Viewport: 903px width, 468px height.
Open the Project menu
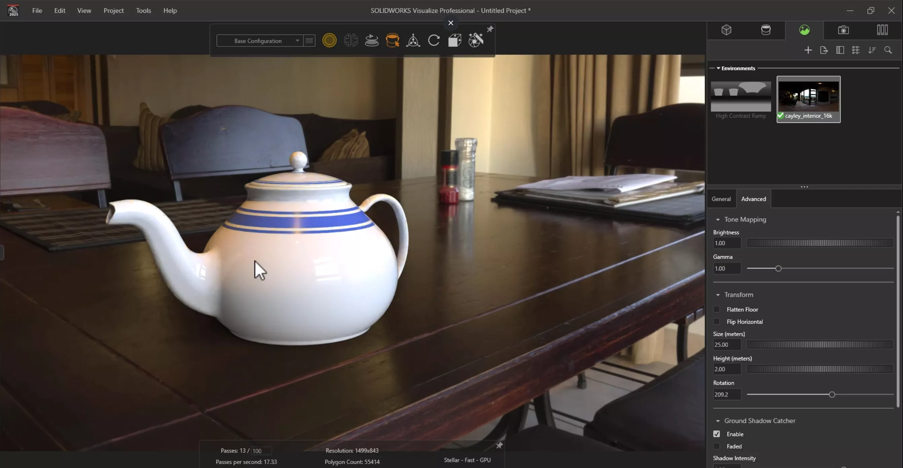[114, 10]
